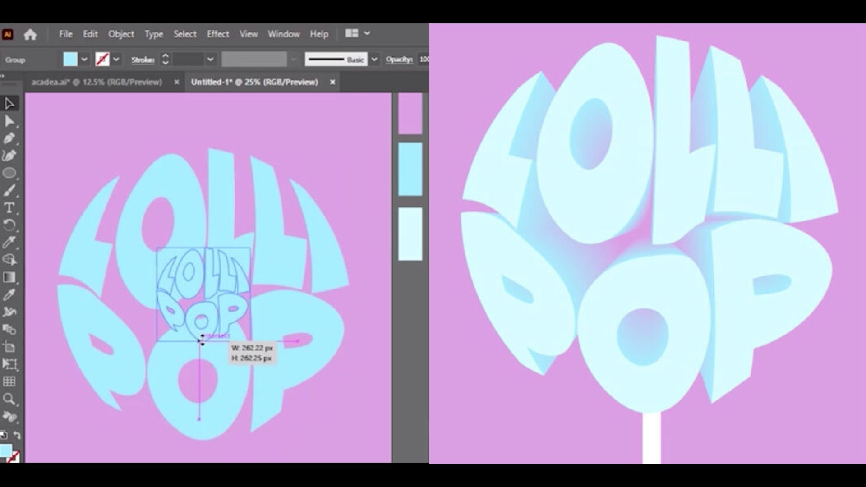This screenshot has height=487, width=866.
Task: Select the Rotate tool
Action: click(9, 225)
